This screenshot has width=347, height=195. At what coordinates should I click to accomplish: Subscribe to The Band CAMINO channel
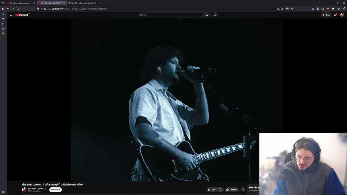[56, 190]
